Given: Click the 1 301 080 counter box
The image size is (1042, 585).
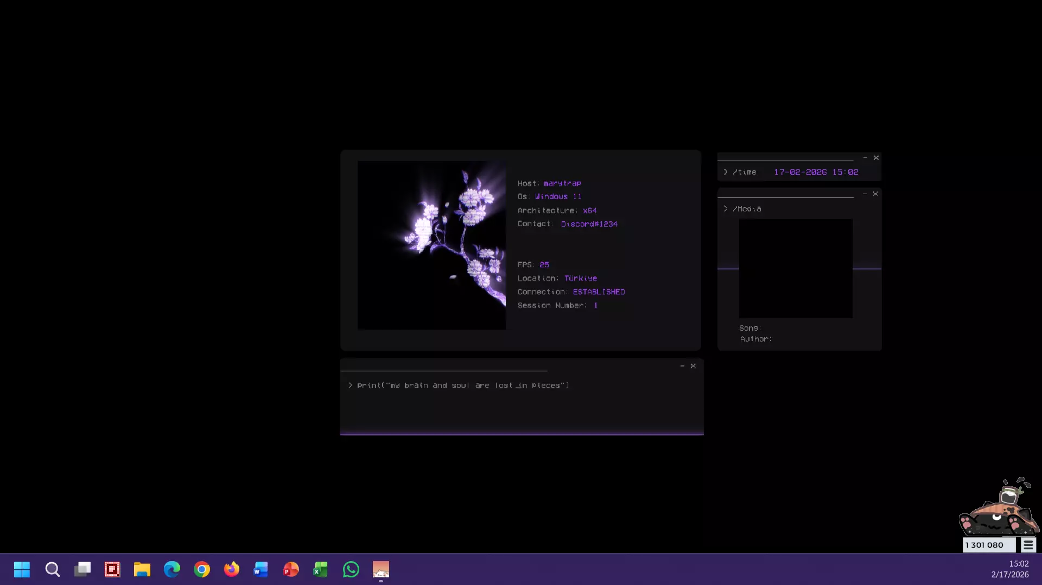Looking at the screenshot, I should click(989, 545).
